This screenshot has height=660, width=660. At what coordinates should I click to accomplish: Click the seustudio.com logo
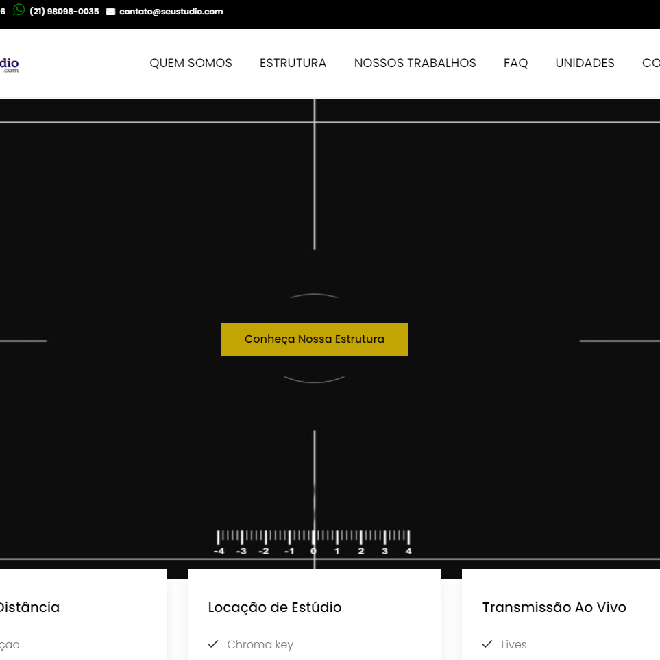click(x=9, y=65)
